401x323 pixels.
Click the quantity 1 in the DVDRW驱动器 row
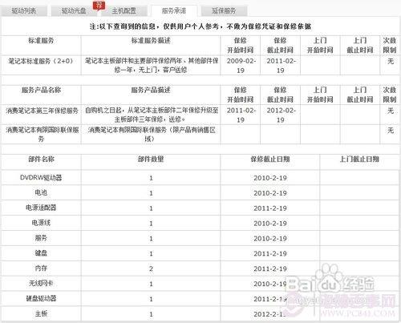[x=151, y=178]
